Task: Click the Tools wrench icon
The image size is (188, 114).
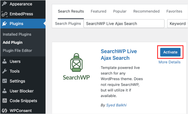Action: point(4,71)
